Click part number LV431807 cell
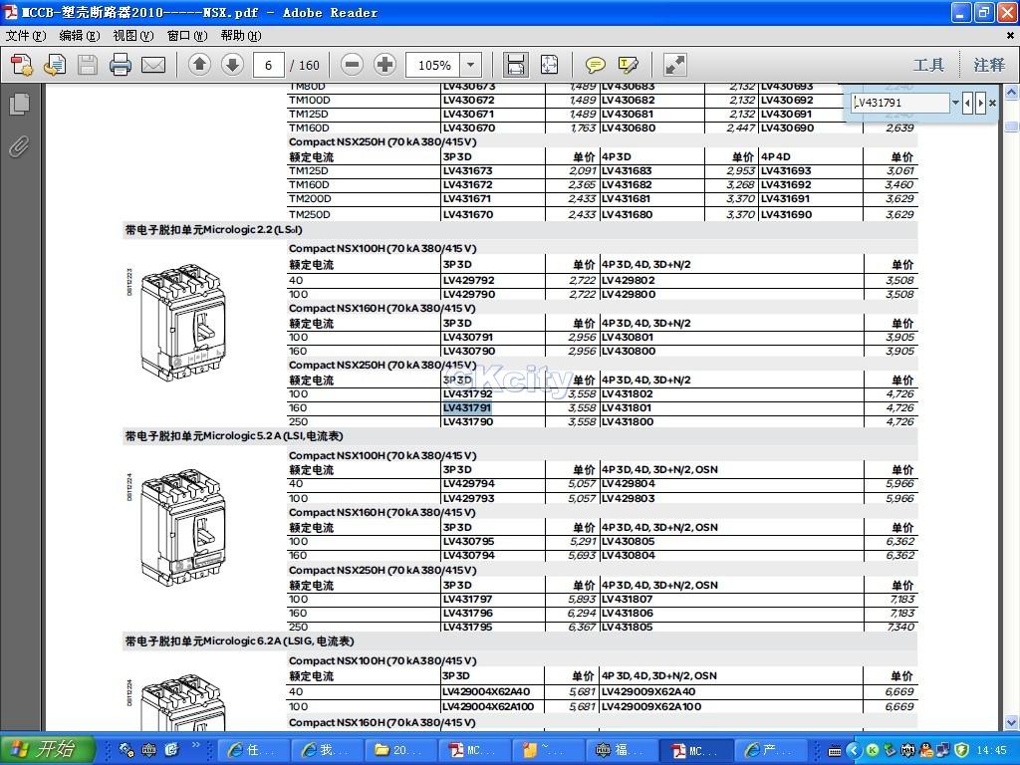This screenshot has height=765, width=1020. pyautogui.click(x=628, y=599)
